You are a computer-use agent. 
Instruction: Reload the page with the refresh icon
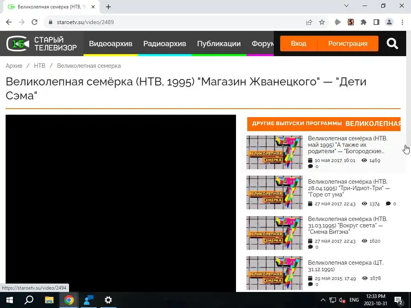(35, 22)
